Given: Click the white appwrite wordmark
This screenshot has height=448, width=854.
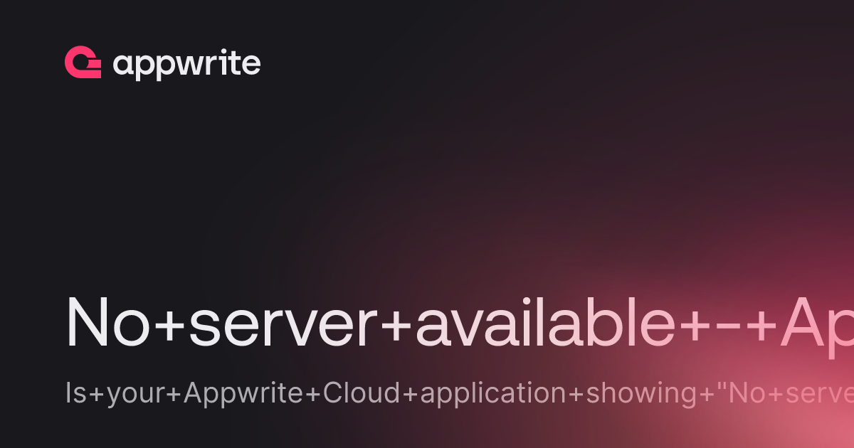Looking at the screenshot, I should click(186, 65).
